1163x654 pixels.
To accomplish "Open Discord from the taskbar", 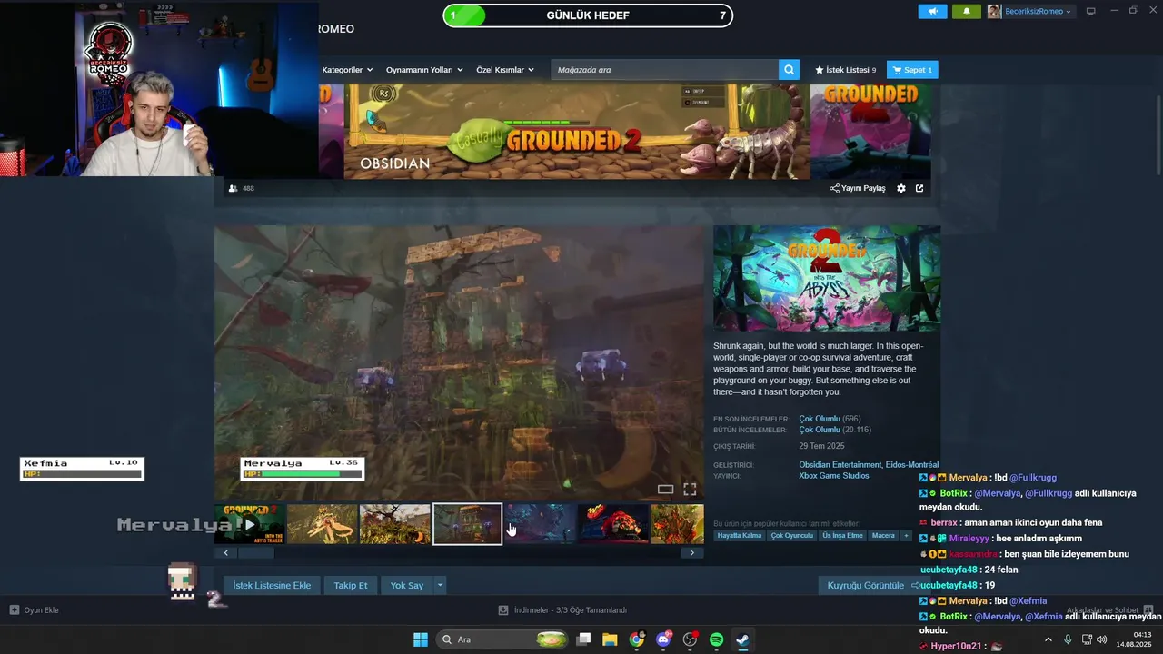I will point(663,639).
